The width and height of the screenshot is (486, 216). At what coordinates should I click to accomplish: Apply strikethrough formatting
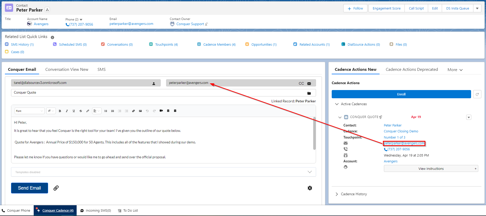coord(81,111)
